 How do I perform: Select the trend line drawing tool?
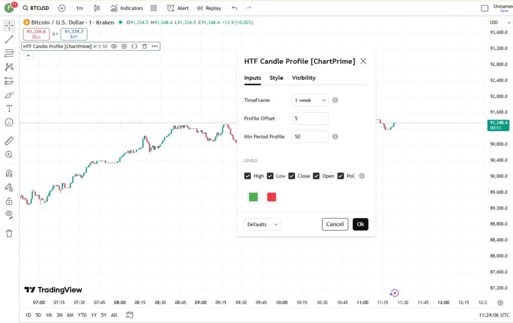pos(9,39)
